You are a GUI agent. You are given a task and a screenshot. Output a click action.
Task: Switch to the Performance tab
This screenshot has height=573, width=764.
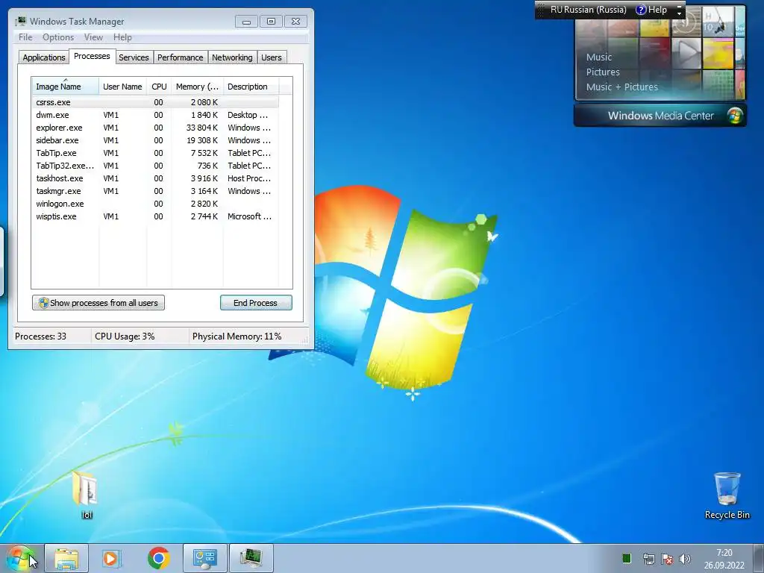coord(181,57)
